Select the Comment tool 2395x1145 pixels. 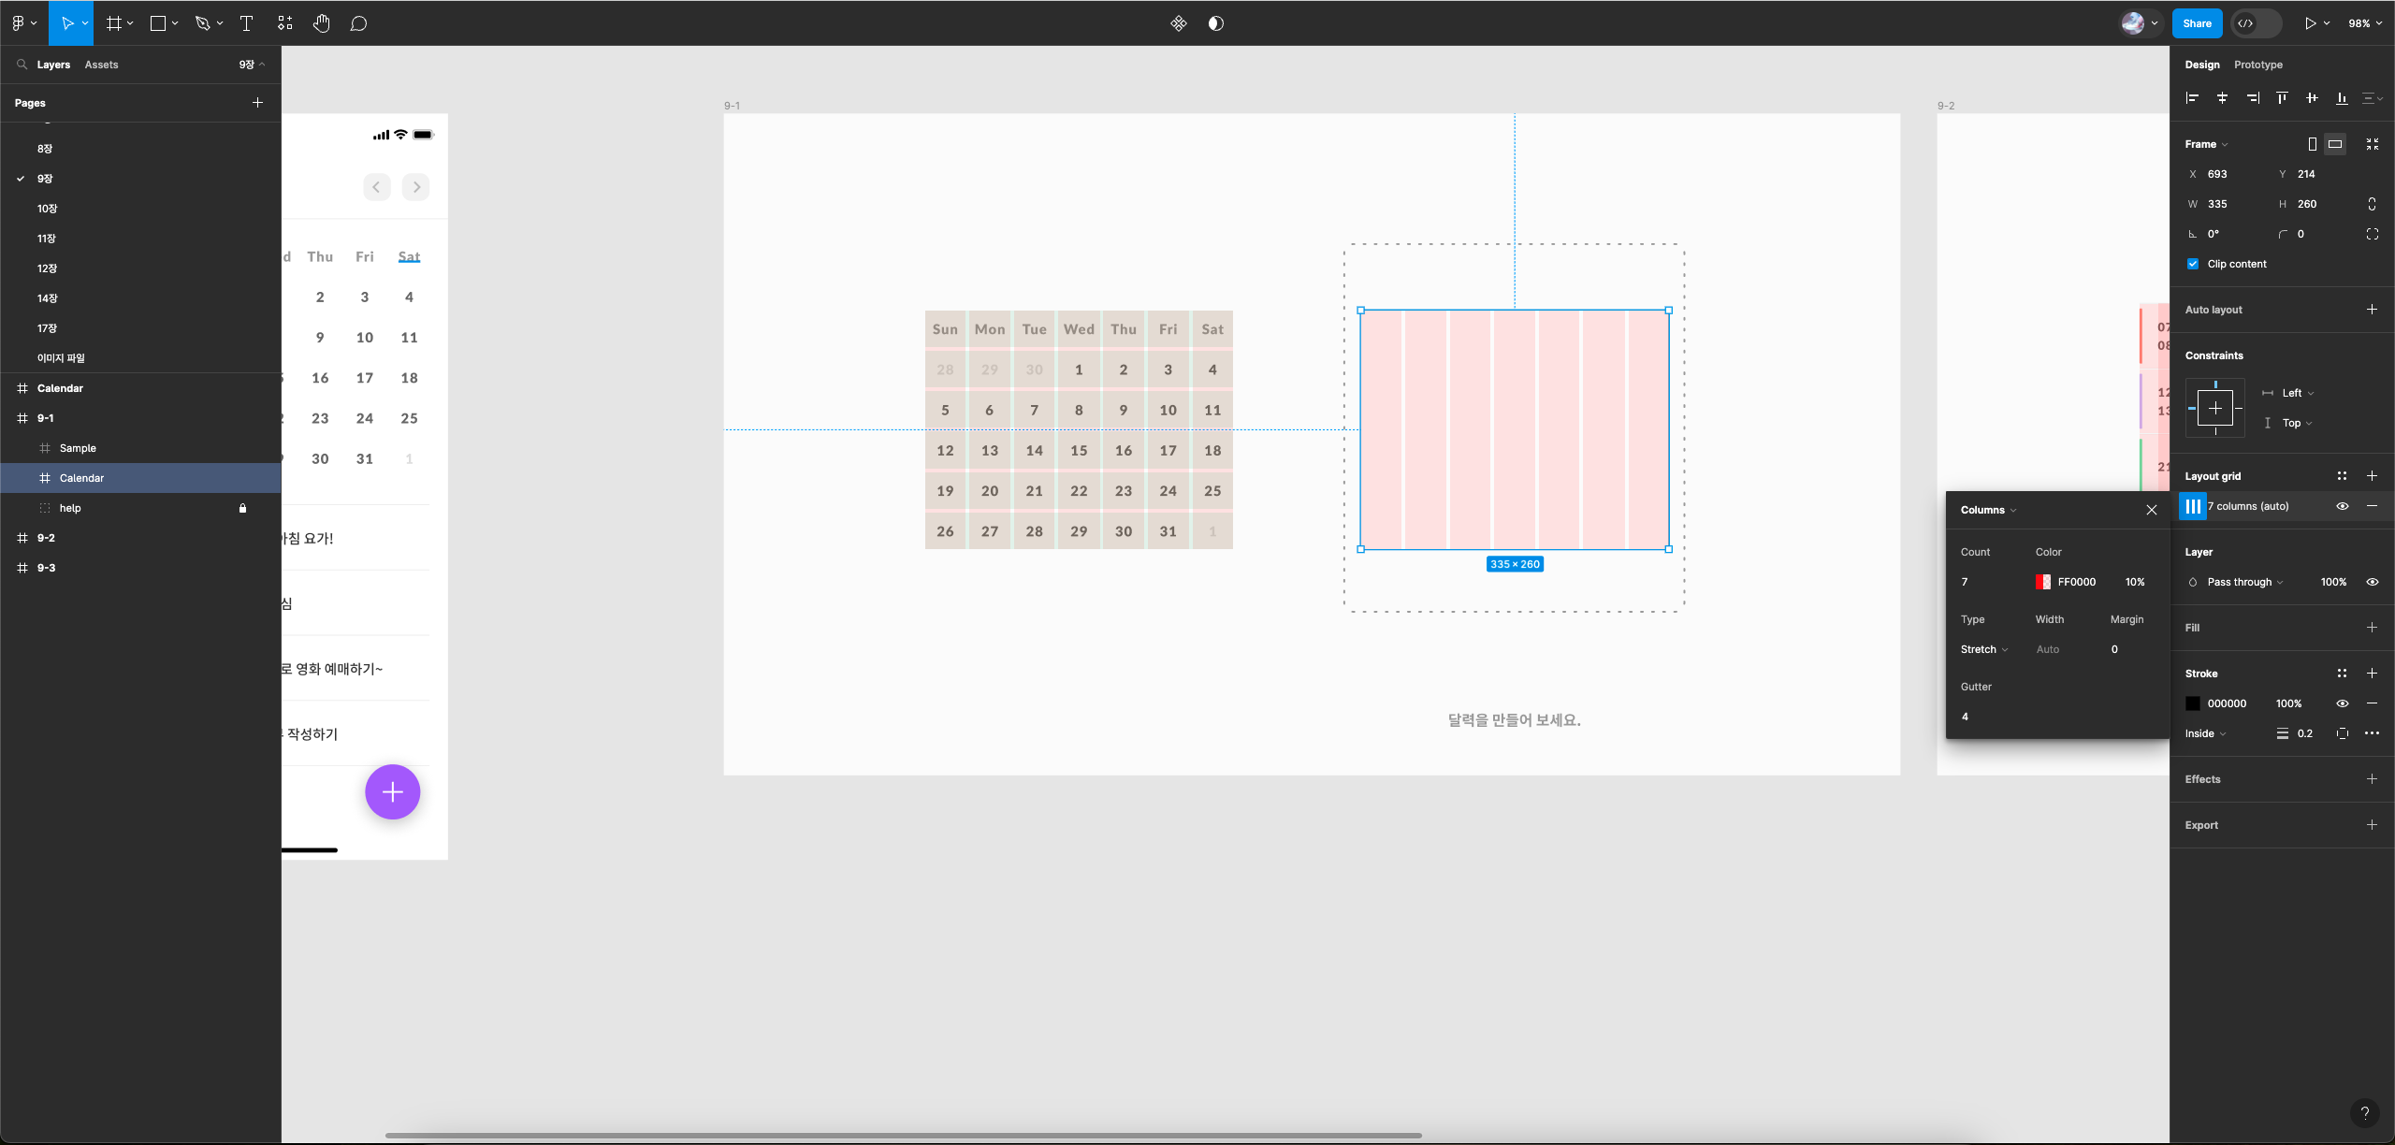pyautogui.click(x=358, y=23)
